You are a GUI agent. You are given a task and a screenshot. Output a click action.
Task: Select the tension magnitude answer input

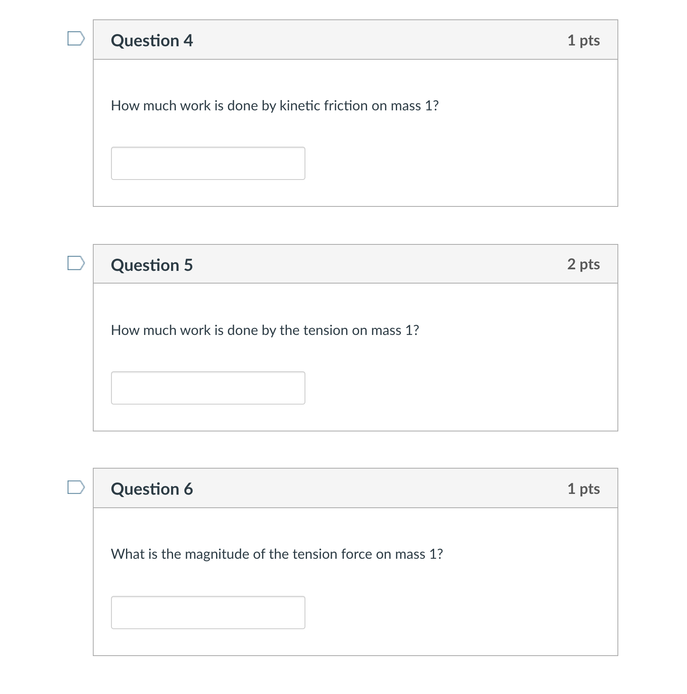[208, 613]
